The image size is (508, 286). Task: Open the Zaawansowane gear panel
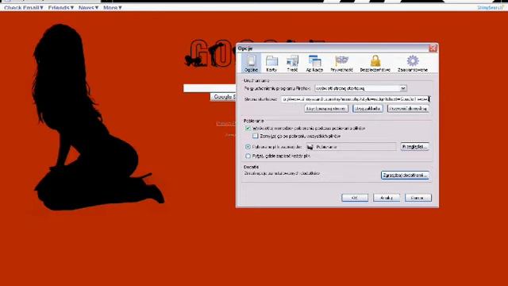413,64
